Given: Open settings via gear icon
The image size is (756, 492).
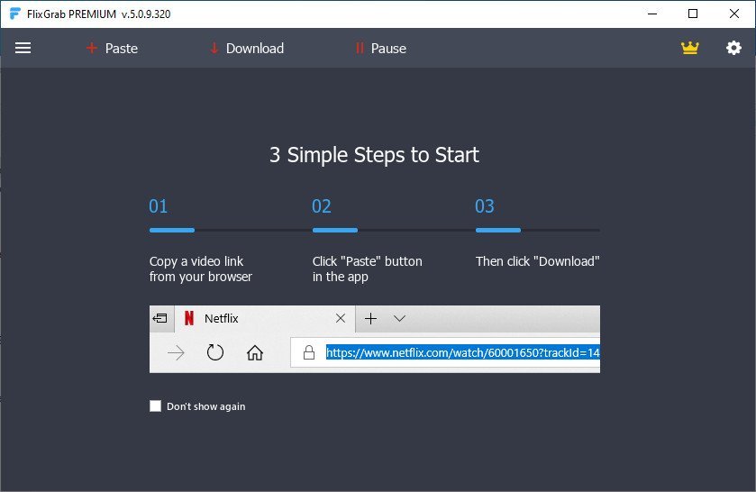Looking at the screenshot, I should (x=733, y=48).
